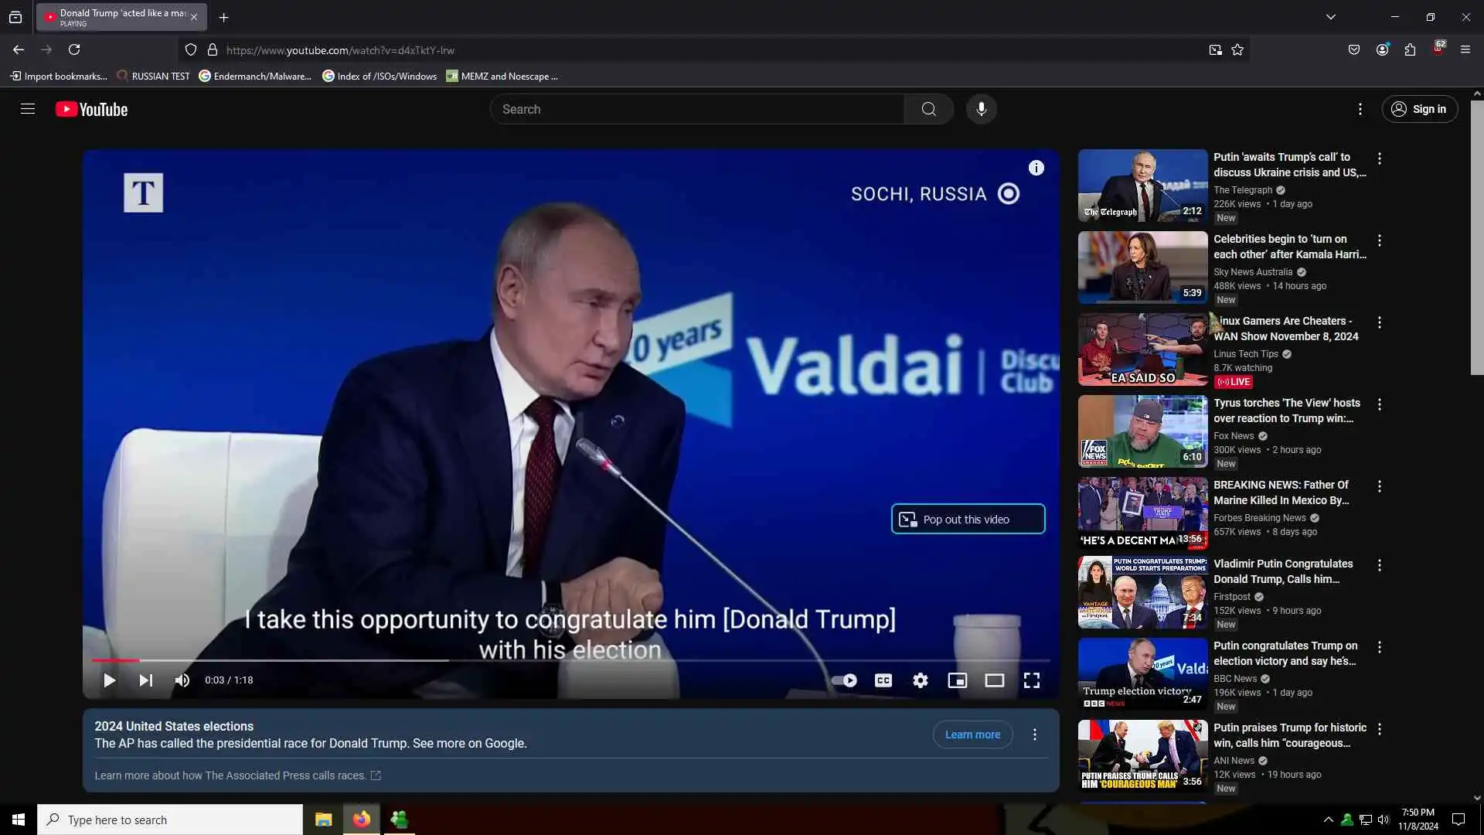Click Learn more about elections
Screen dimensions: 1484x835
click(972, 734)
